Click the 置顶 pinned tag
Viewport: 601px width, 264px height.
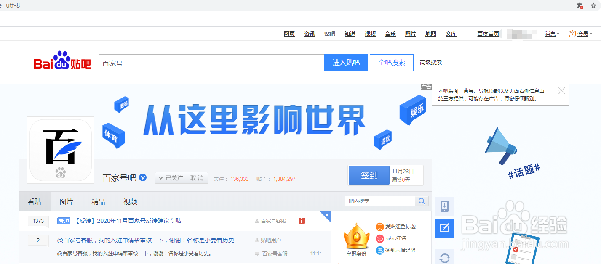(64, 221)
